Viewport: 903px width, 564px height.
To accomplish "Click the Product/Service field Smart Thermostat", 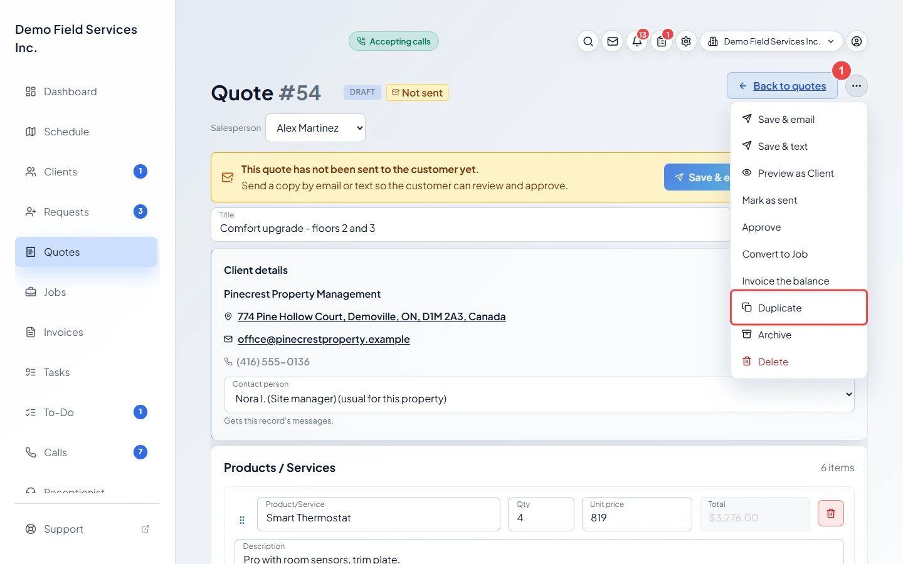I will coord(379,514).
